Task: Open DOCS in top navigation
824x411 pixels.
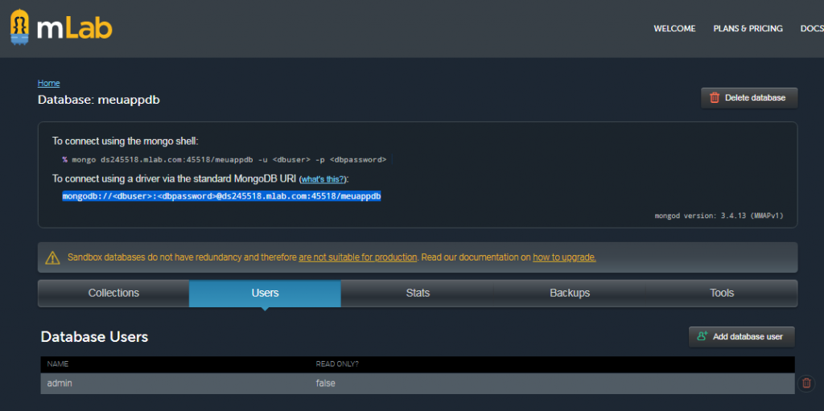Action: (811, 29)
